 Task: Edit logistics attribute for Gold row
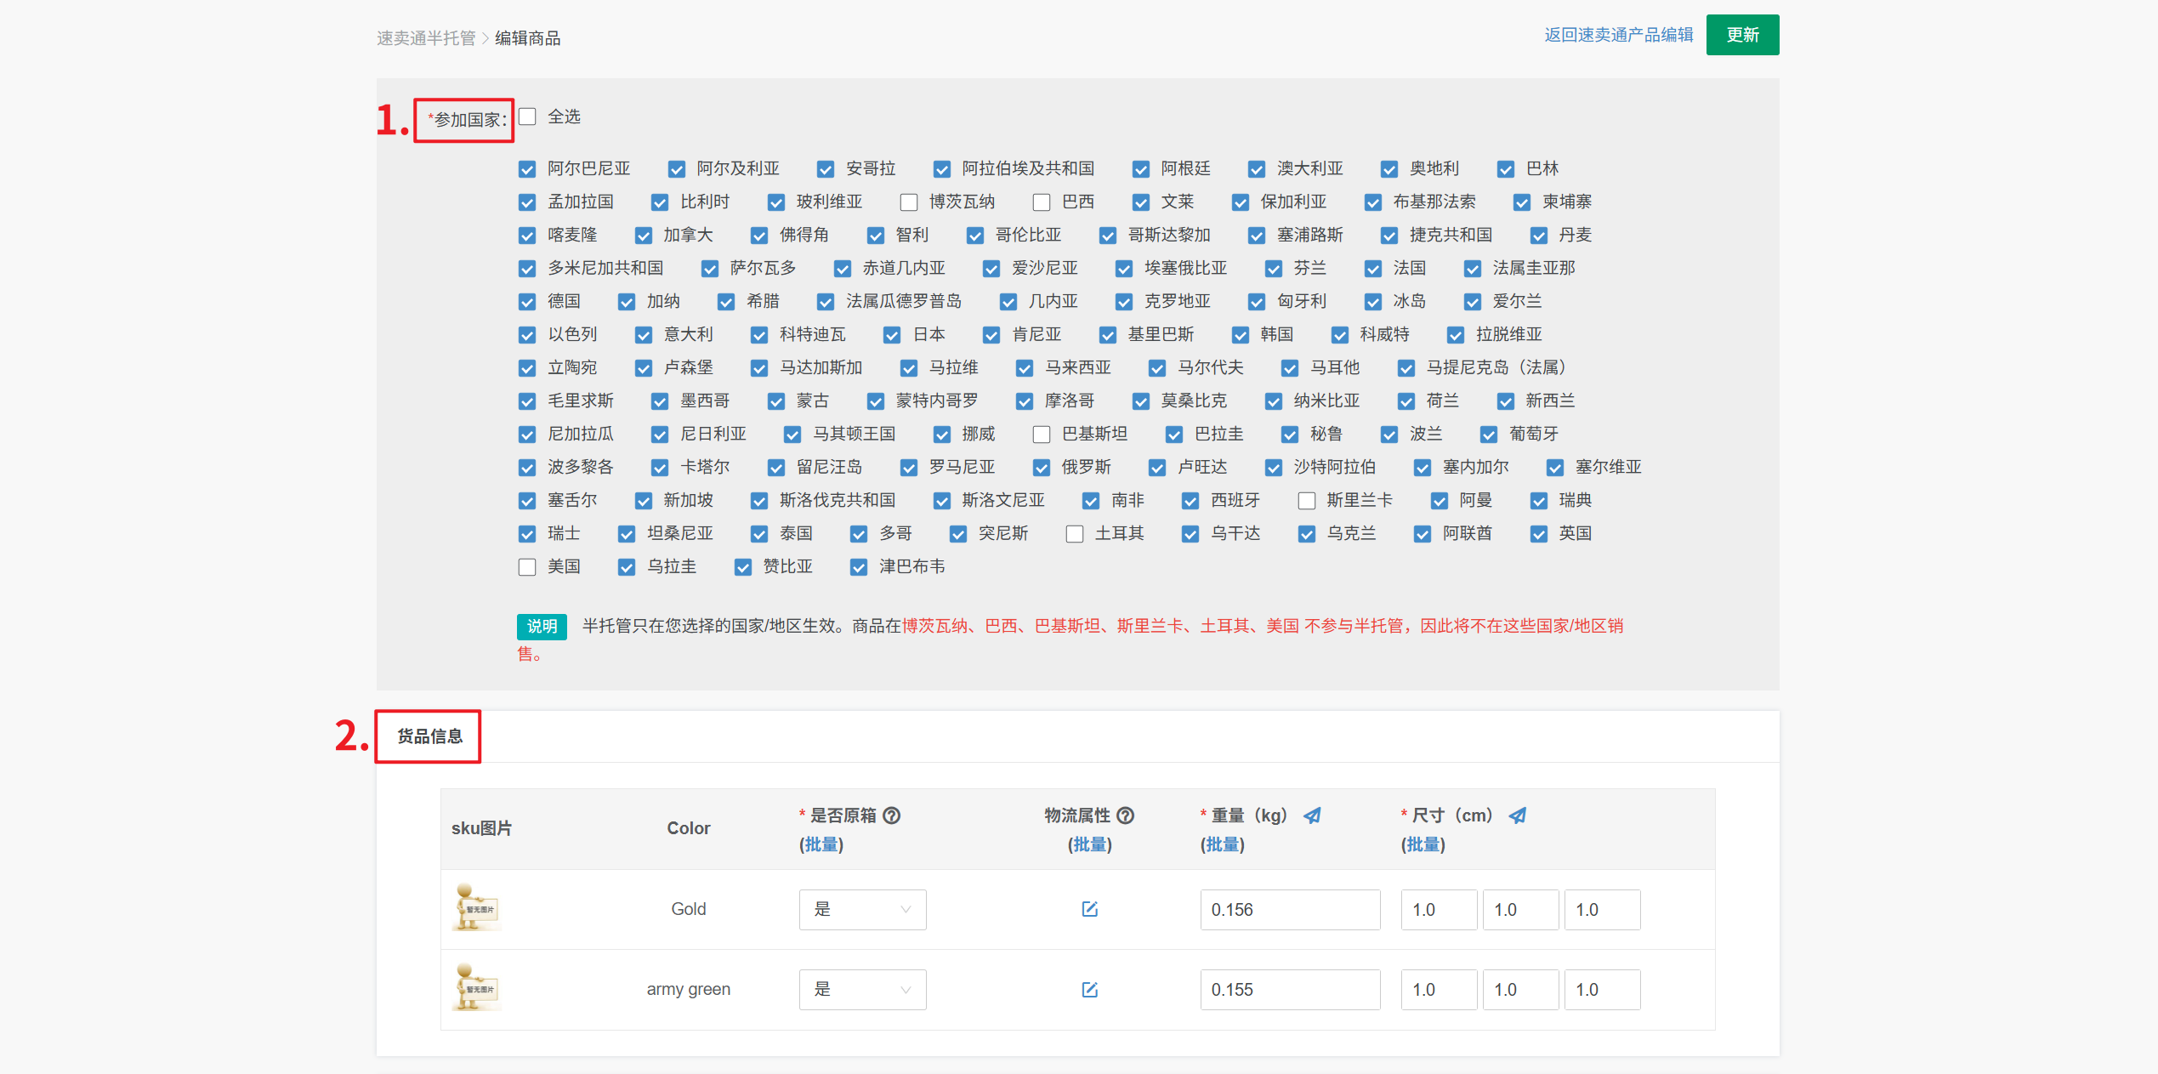(x=1089, y=909)
